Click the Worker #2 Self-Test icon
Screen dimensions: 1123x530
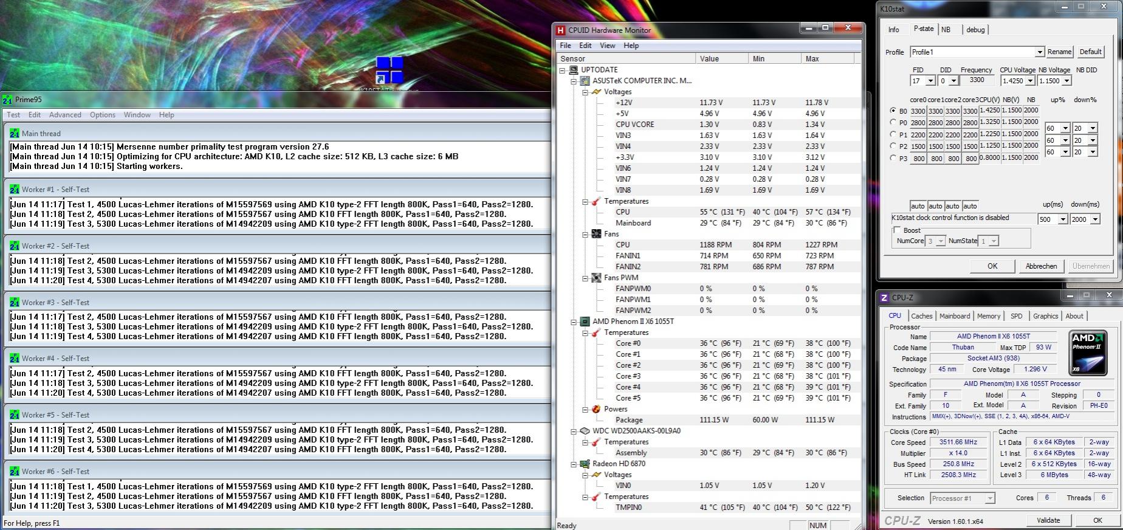click(x=15, y=246)
